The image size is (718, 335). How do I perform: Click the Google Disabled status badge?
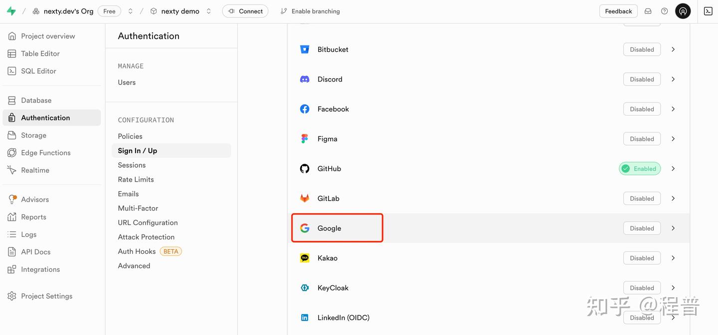point(642,228)
